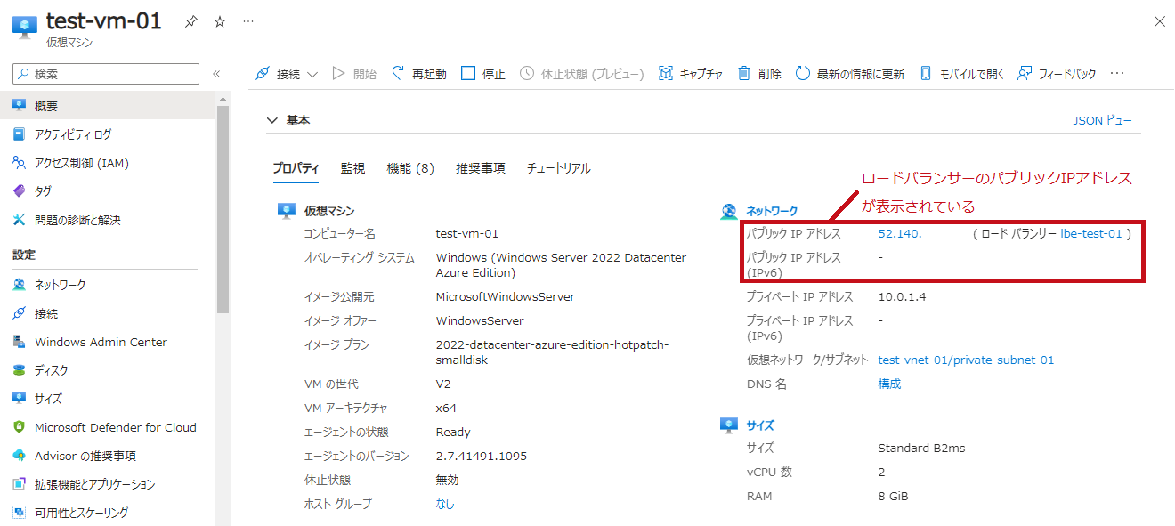Click the キャプチャ capture button
The width and height of the screenshot is (1175, 526).
point(691,74)
